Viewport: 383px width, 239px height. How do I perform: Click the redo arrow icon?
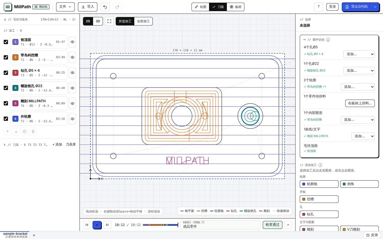[117, 7]
